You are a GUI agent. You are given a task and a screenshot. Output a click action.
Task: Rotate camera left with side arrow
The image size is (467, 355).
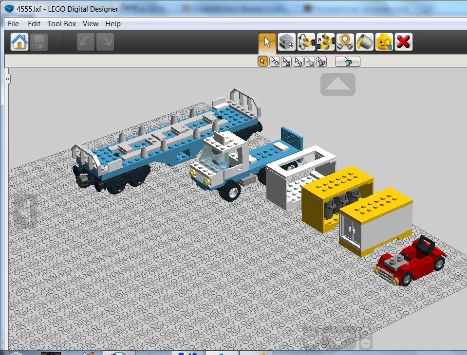[25, 212]
